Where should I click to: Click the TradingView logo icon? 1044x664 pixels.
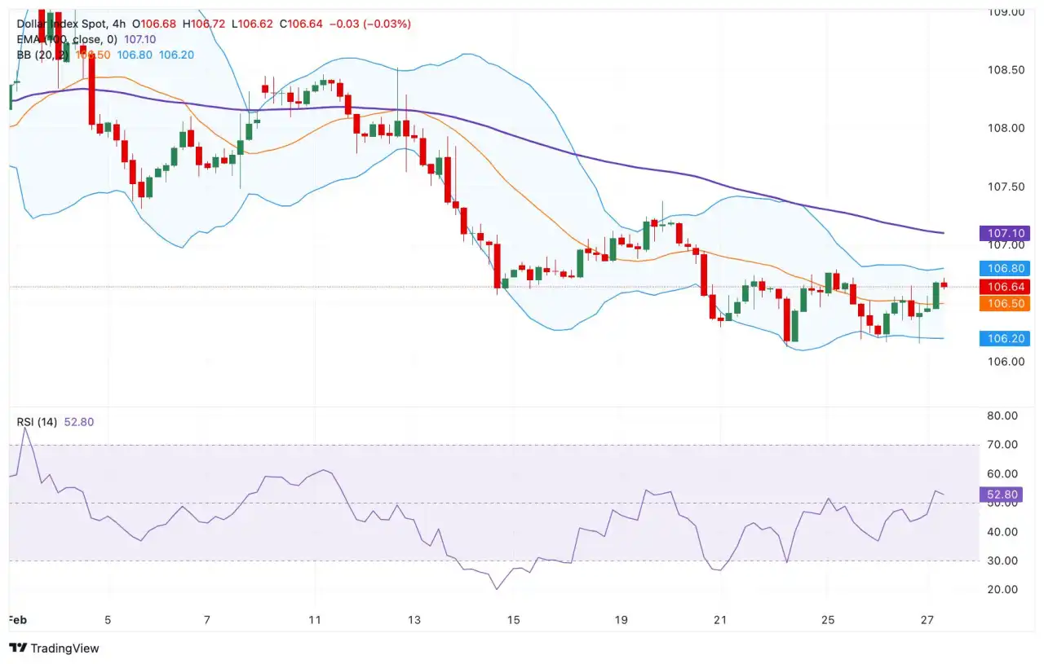(18, 648)
